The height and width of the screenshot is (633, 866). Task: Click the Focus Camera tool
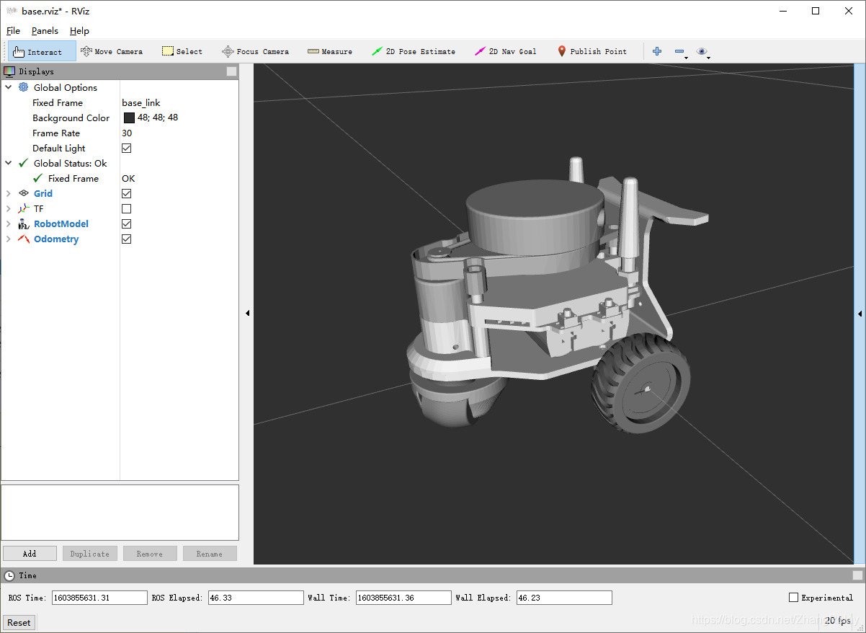click(x=255, y=52)
